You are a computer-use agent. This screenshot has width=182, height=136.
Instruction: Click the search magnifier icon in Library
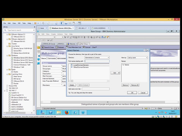point(5,30)
